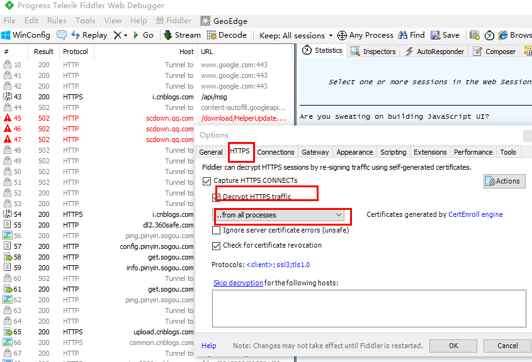Open the Inspectors tab
This screenshot has height=362, width=532.
373,52
